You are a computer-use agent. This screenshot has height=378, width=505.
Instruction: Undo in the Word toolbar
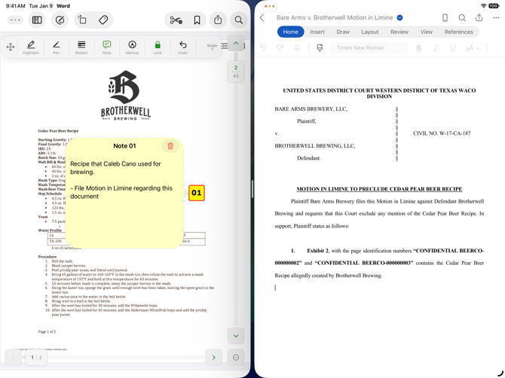coord(264,48)
